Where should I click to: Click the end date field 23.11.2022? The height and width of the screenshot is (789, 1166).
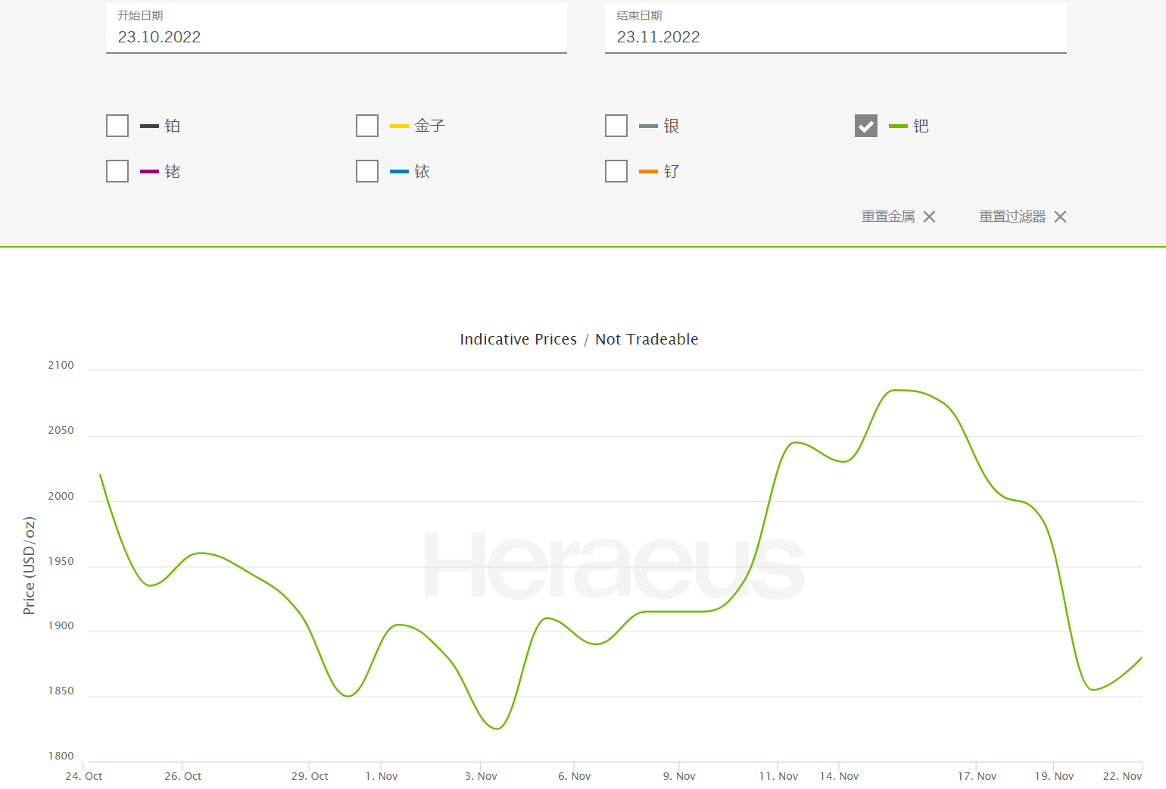(835, 29)
